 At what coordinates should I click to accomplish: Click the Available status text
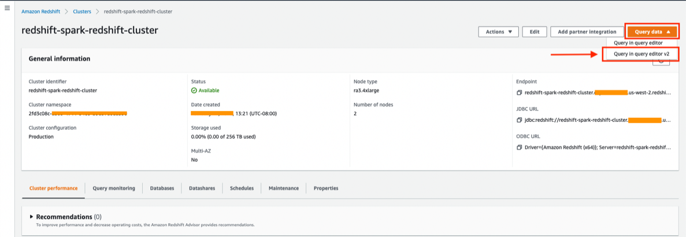point(209,91)
